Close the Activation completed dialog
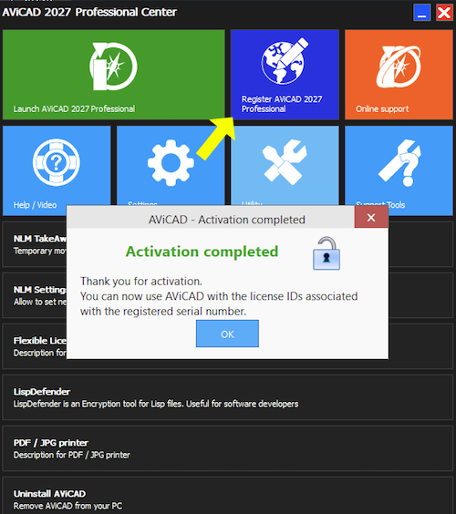456x514 pixels. [371, 217]
